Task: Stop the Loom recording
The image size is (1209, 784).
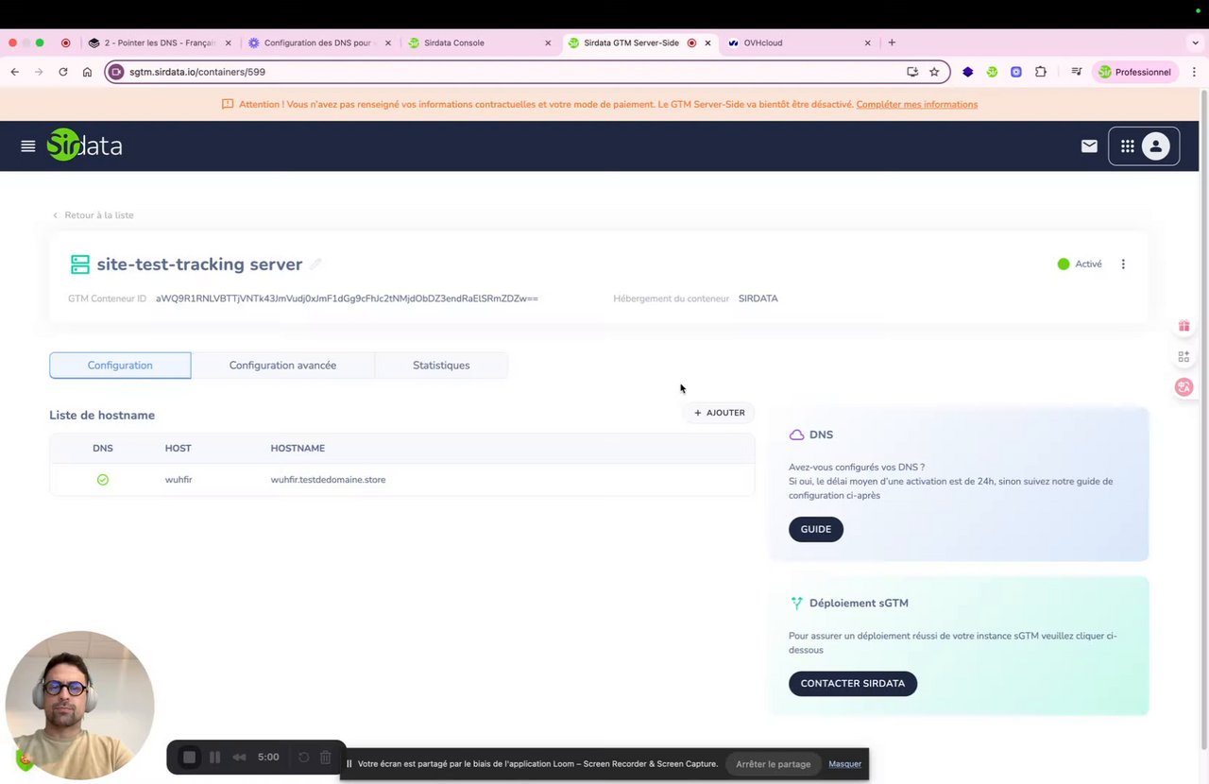Action: coord(189,757)
